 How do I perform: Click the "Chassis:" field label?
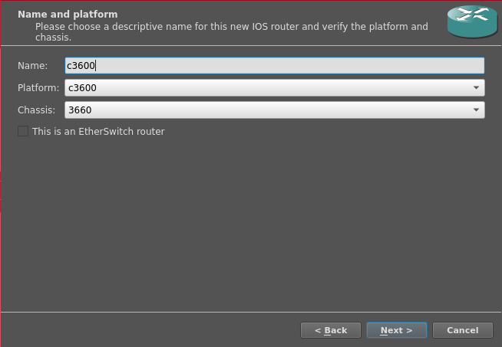click(36, 110)
